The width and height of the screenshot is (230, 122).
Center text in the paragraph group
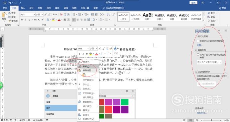(77, 20)
